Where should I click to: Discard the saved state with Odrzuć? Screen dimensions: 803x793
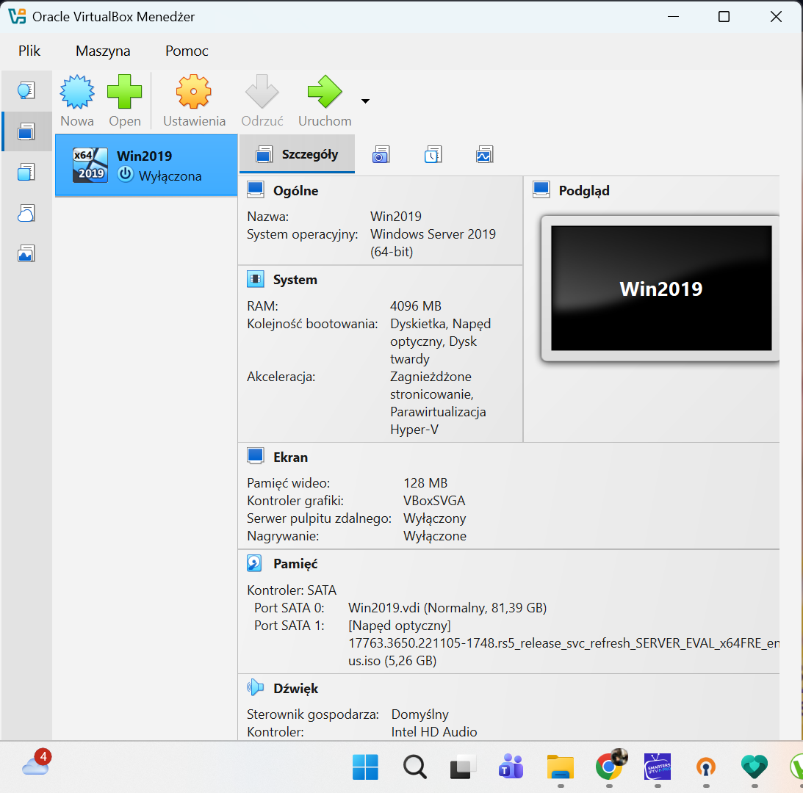[x=262, y=99]
